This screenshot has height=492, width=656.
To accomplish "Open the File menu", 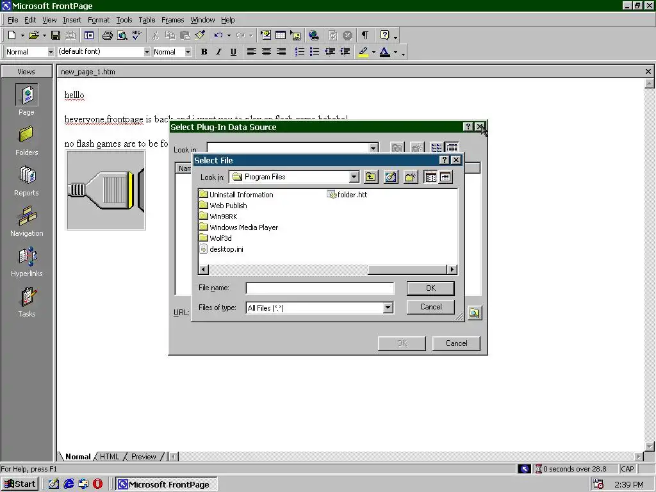I will coord(13,20).
